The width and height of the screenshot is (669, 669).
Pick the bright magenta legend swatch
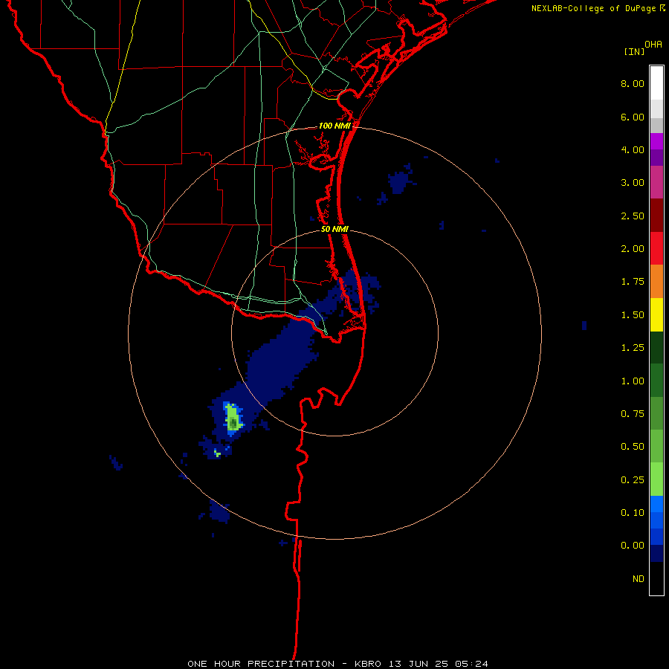click(x=656, y=141)
